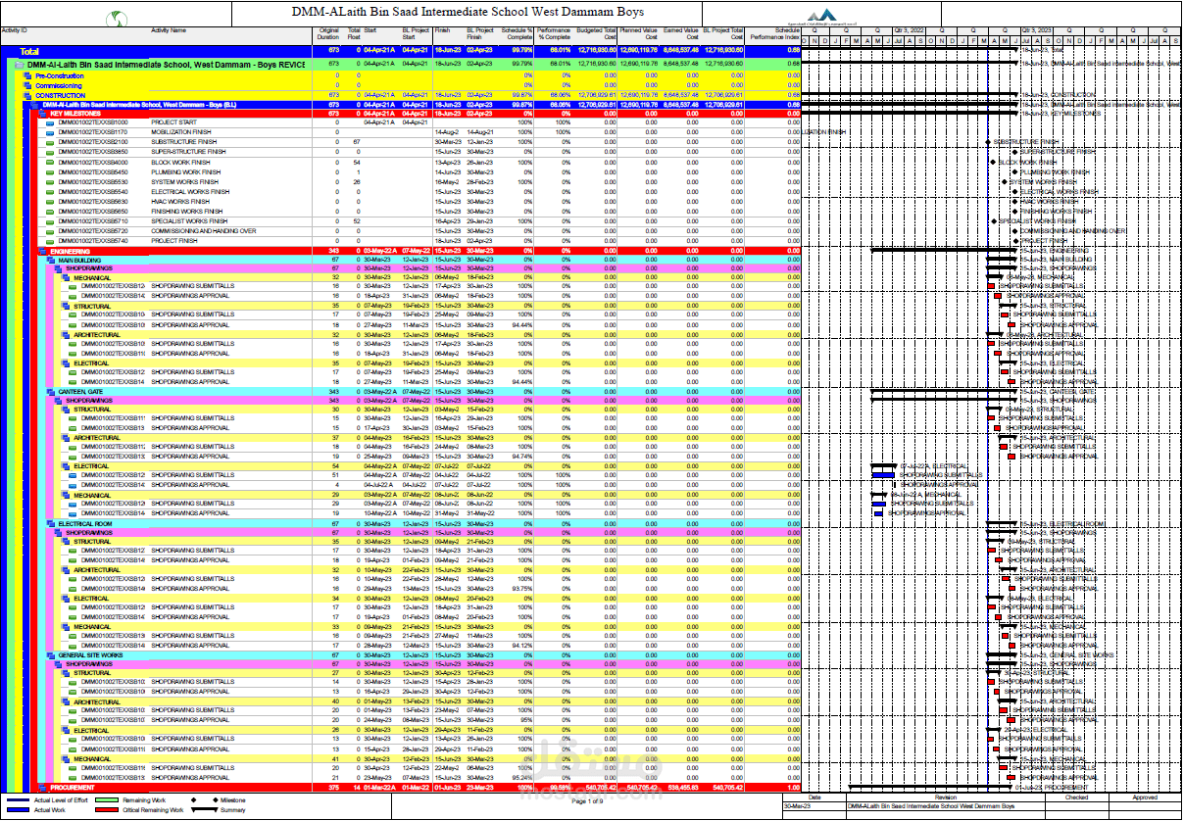The height and width of the screenshot is (821, 1184).
Task: Click the activity icon for HVAC WORKS FINISH
Action: click(50, 202)
